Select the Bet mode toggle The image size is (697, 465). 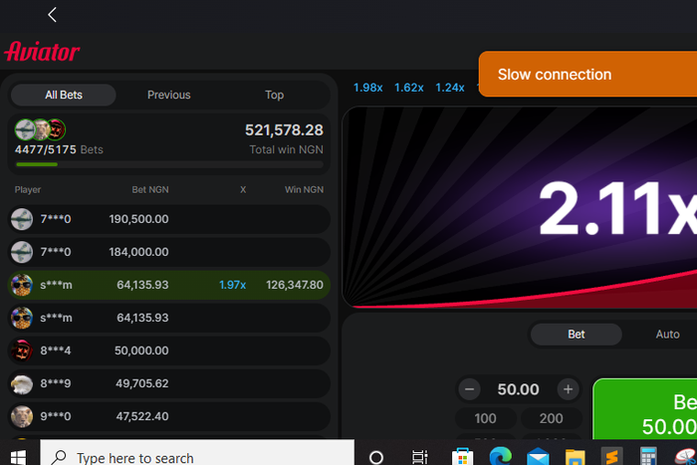[x=576, y=335]
